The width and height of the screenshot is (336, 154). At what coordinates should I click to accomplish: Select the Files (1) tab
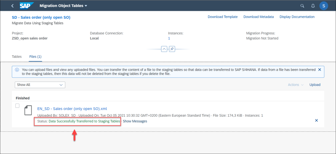pyautogui.click(x=35, y=57)
